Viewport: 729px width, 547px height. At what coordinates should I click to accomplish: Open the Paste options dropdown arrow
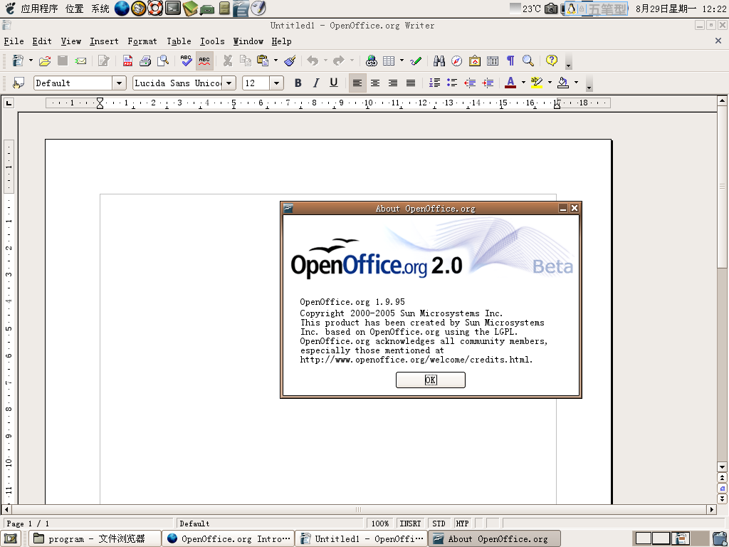pos(276,61)
